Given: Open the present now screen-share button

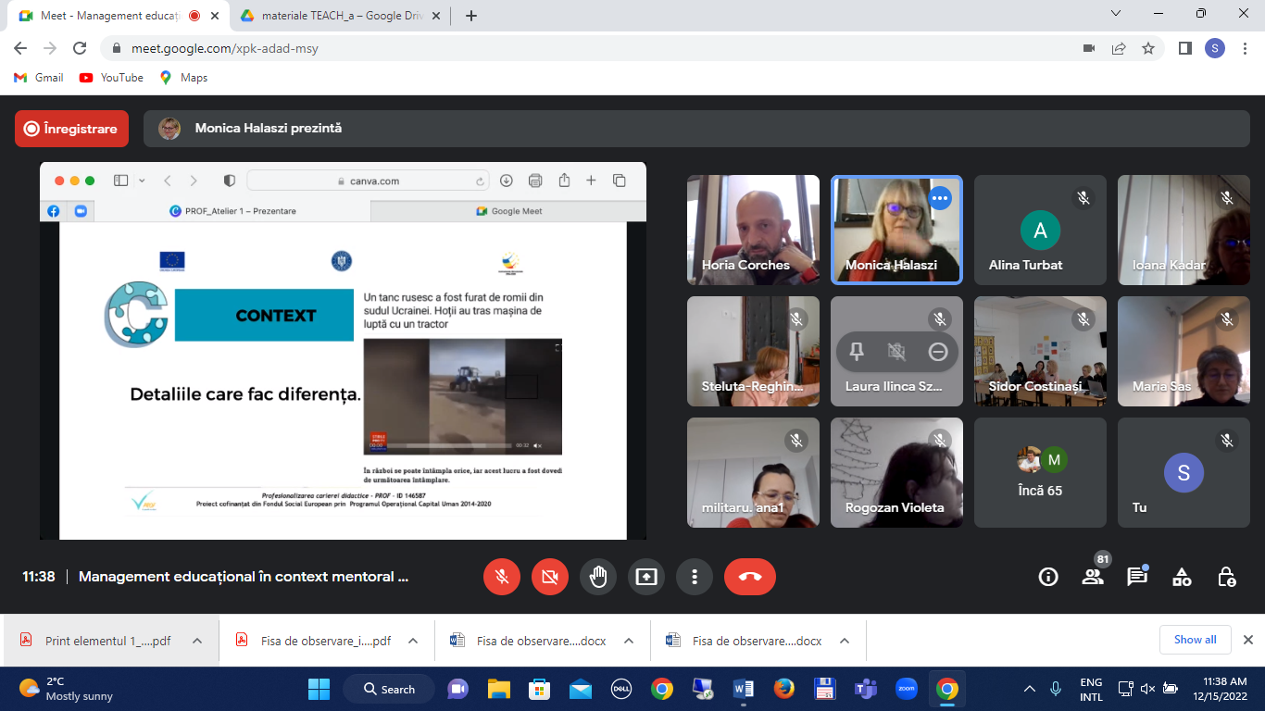Looking at the screenshot, I should [646, 577].
